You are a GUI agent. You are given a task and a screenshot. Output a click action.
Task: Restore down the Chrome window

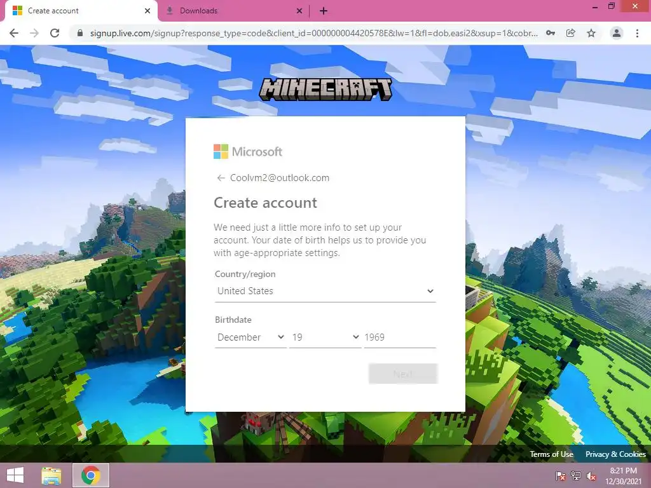click(612, 6)
